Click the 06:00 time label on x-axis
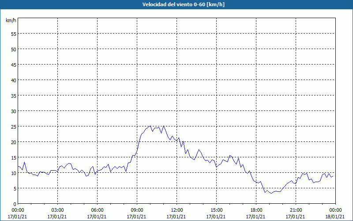Viewport: 353px width, 221px height. 97,210
